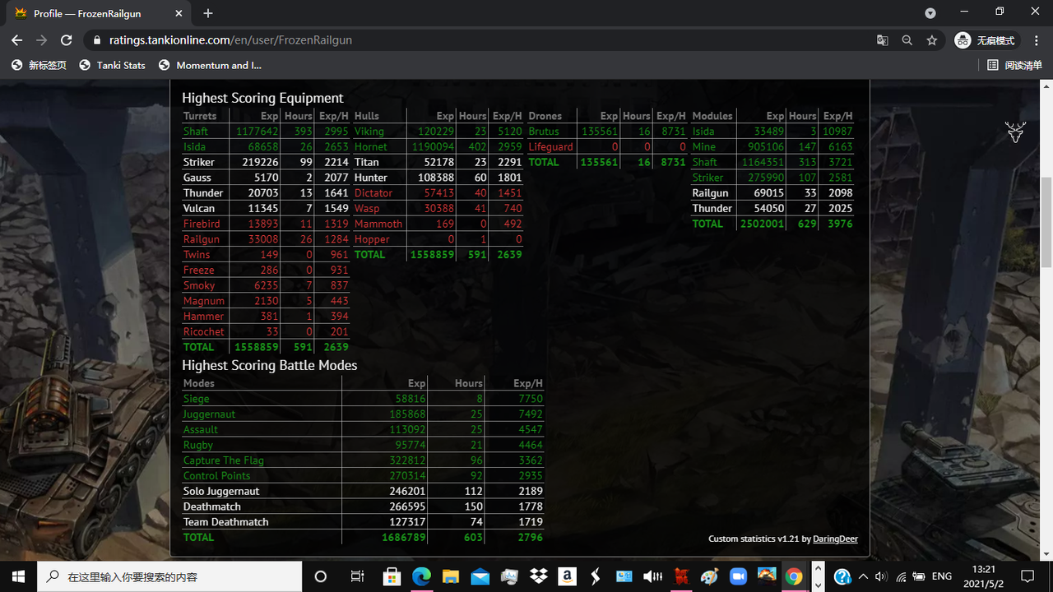Screen dimensions: 1053x592
Task: Select the Profile — FrozenRailgun tab
Action: (99, 13)
